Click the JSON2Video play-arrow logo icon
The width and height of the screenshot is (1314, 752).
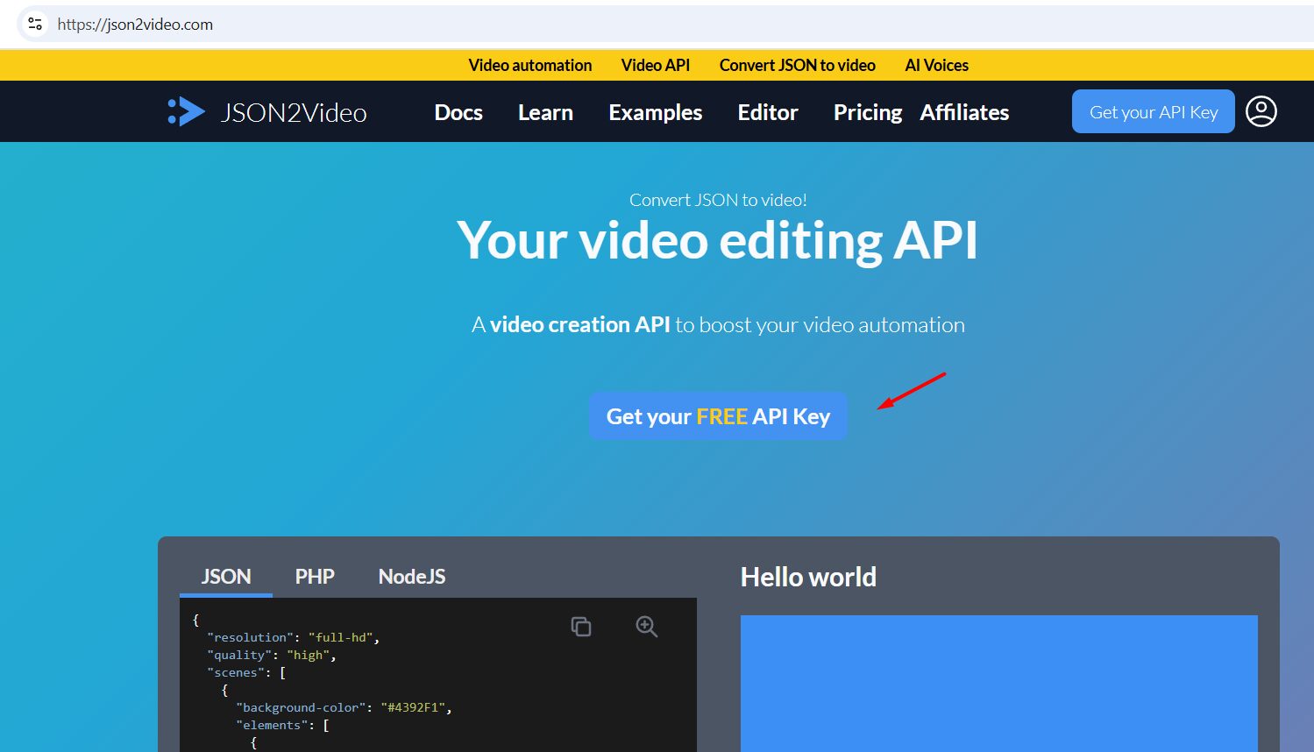click(187, 111)
